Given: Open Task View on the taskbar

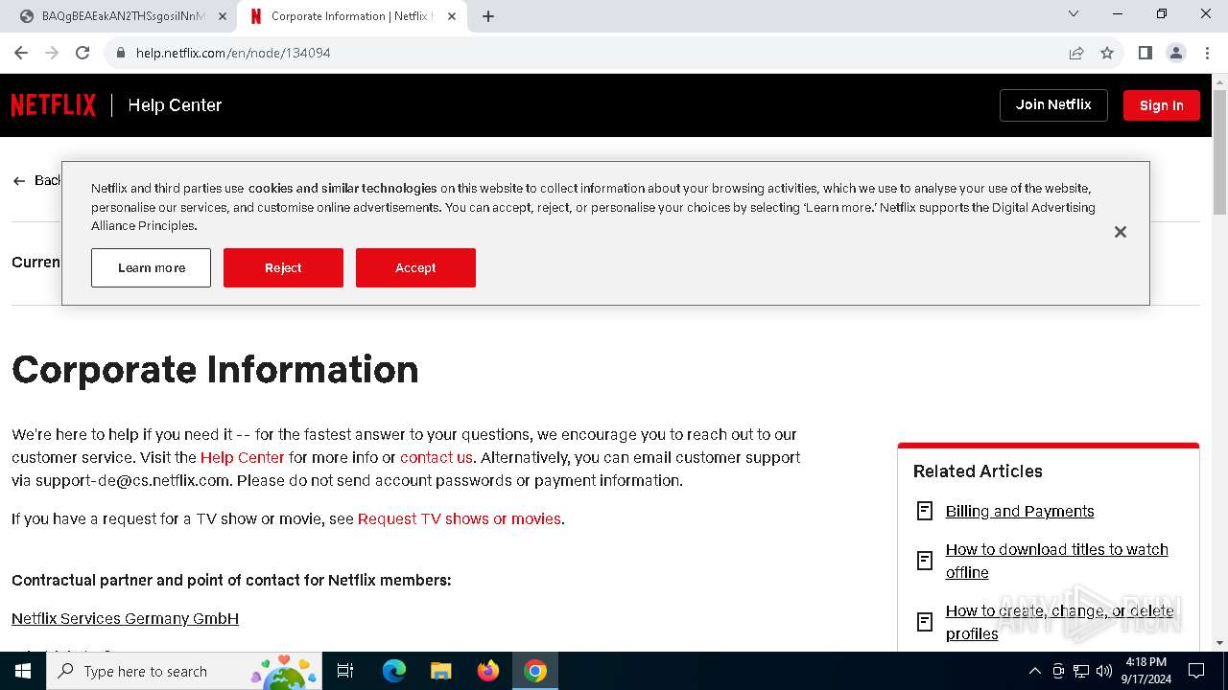Looking at the screenshot, I should click(x=345, y=671).
